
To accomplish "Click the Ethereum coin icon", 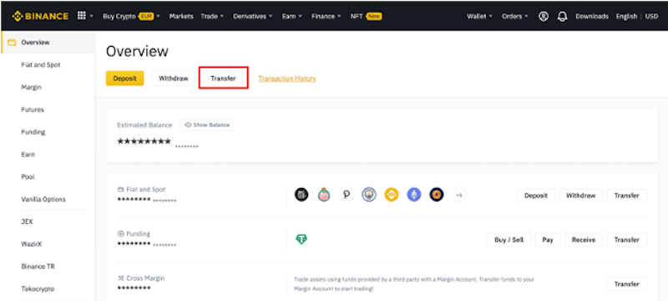I will pos(414,195).
